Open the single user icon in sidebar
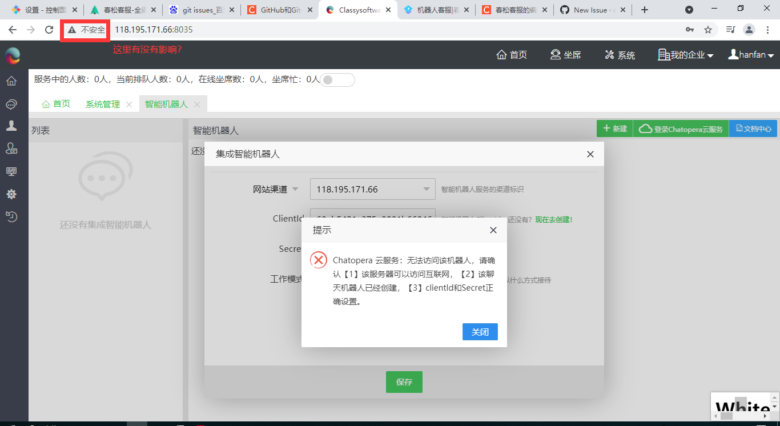This screenshot has width=780, height=426. (x=11, y=126)
